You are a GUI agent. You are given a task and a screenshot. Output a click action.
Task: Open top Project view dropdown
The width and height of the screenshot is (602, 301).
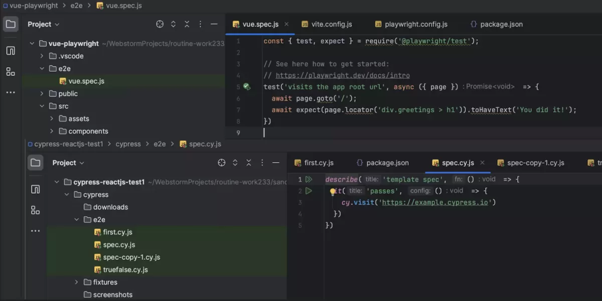point(44,24)
